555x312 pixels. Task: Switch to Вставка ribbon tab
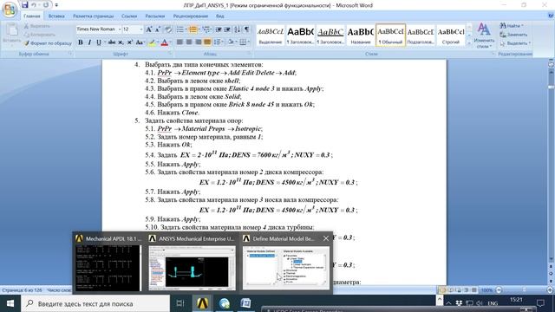[56, 16]
